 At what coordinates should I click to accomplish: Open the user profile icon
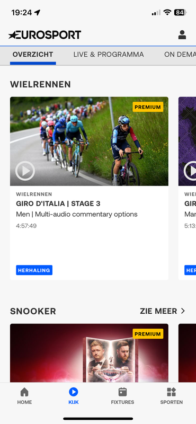point(182,35)
